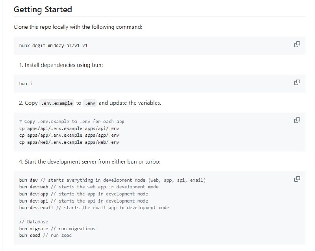Click the 'bun i' command text
Screen dimensions: 315x251
coord(26,84)
